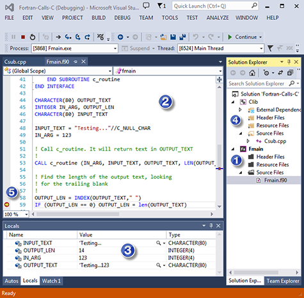This screenshot has width=304, height=298.
Task: Open the FILE menu
Action: click(x=10, y=18)
